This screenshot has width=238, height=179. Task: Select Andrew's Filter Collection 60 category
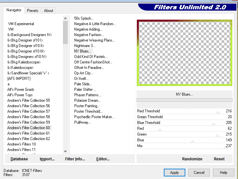tap(29, 128)
